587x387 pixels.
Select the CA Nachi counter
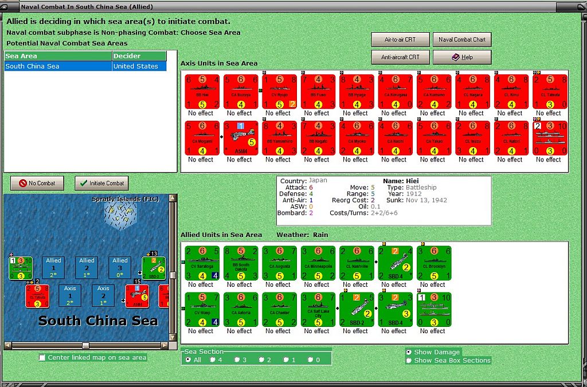396,138
